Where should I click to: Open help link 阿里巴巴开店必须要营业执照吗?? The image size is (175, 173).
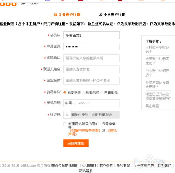(x=158, y=96)
